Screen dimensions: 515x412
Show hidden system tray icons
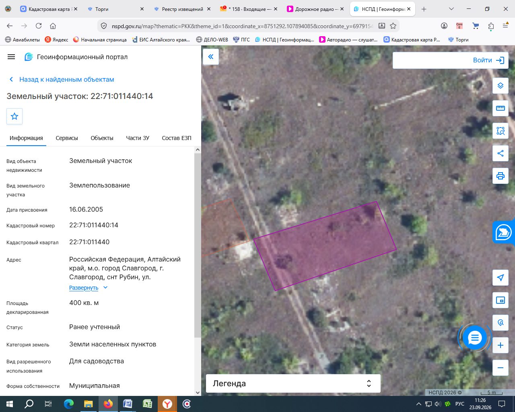(x=418, y=404)
